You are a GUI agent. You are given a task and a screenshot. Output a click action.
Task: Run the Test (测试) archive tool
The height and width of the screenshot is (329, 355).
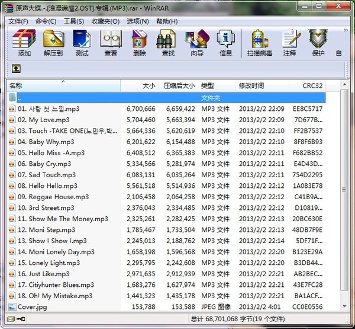click(82, 43)
